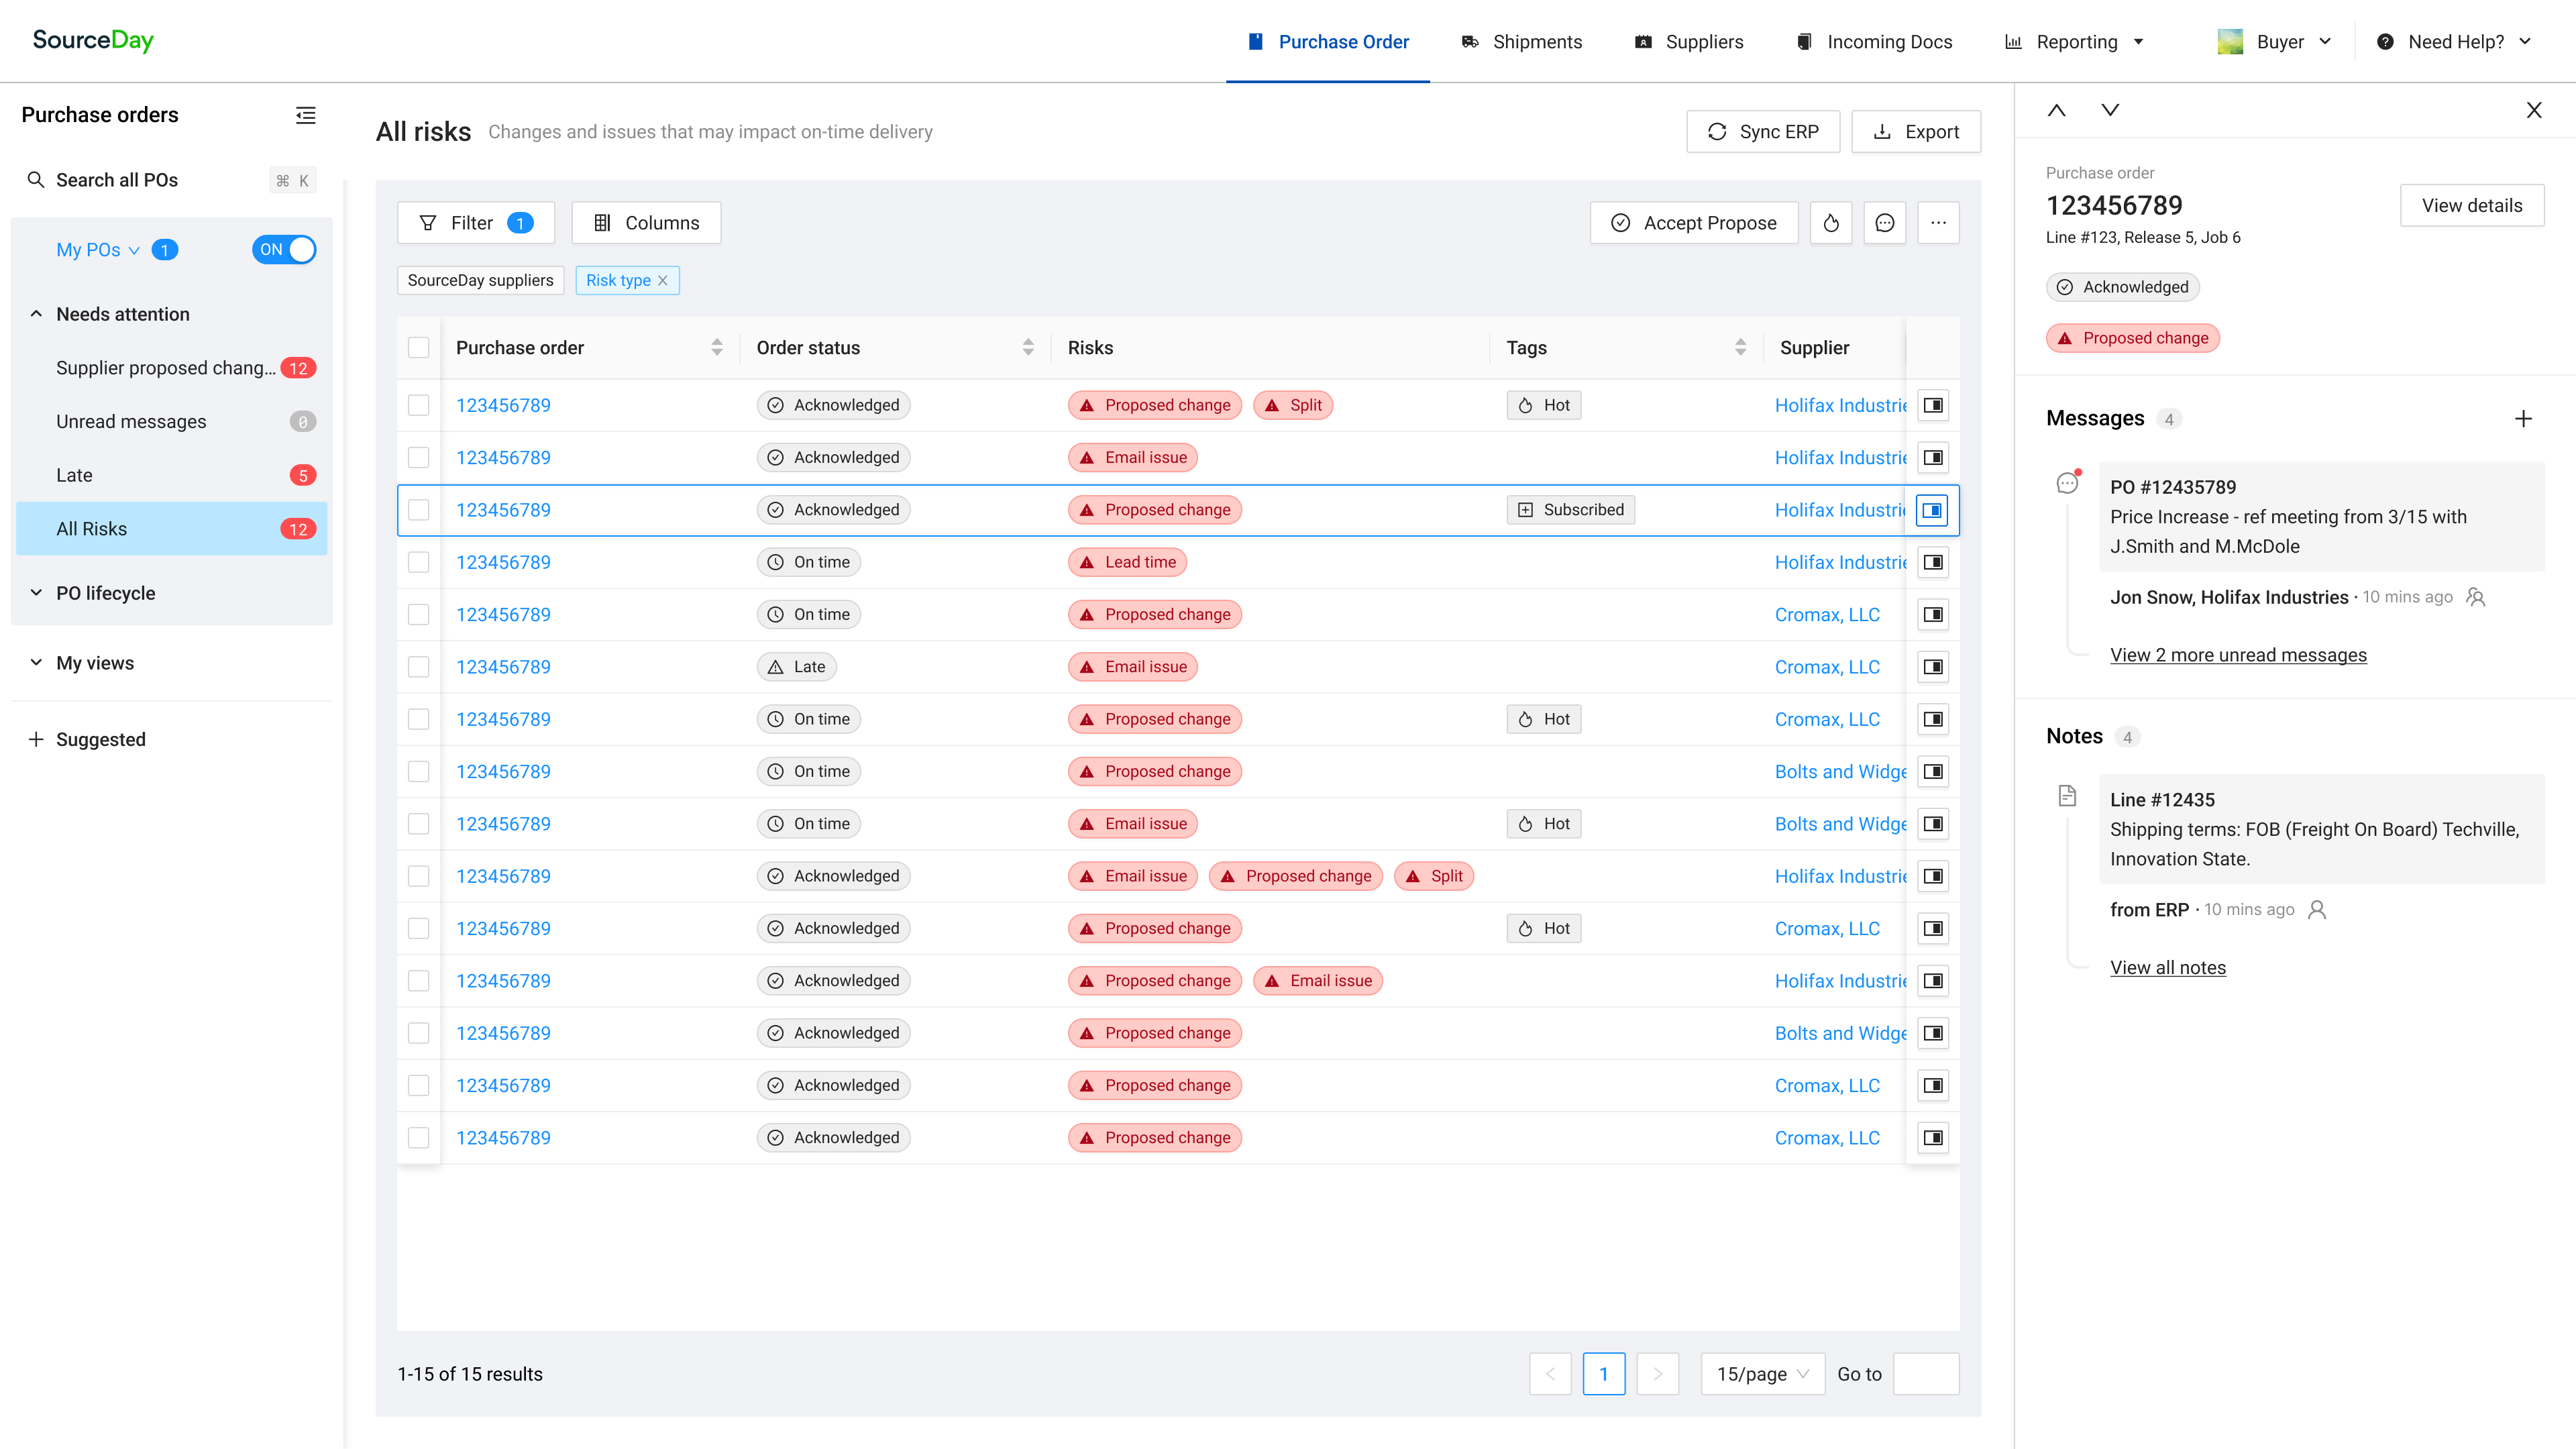The width and height of the screenshot is (2576, 1449).
Task: Remove the Risk type filter chip
Action: click(x=663, y=281)
